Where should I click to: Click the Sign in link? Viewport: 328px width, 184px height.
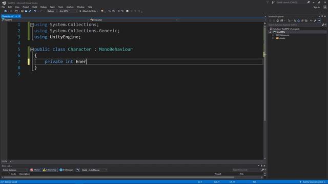tap(317, 7)
